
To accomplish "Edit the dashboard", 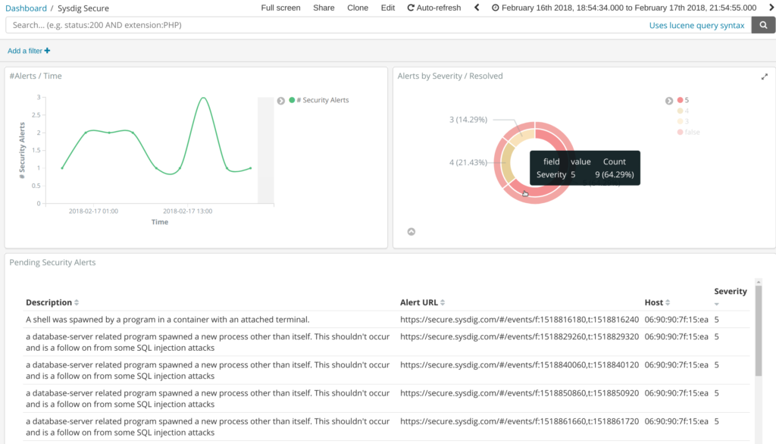I will click(x=387, y=8).
